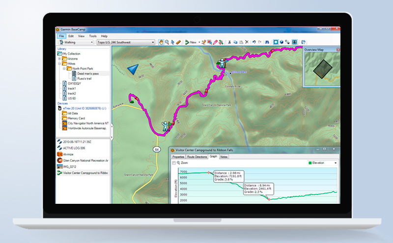Switch to the Graph tab

coord(213,156)
